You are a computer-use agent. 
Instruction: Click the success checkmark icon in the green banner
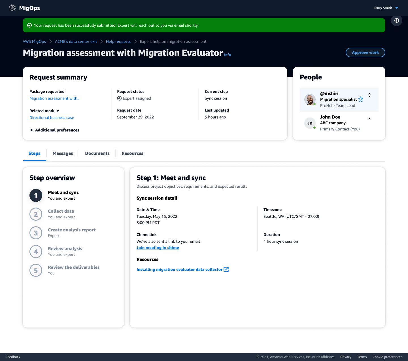pyautogui.click(x=29, y=25)
